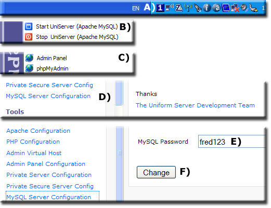
Task: Click the EN language indicator
Action: pos(136,8)
